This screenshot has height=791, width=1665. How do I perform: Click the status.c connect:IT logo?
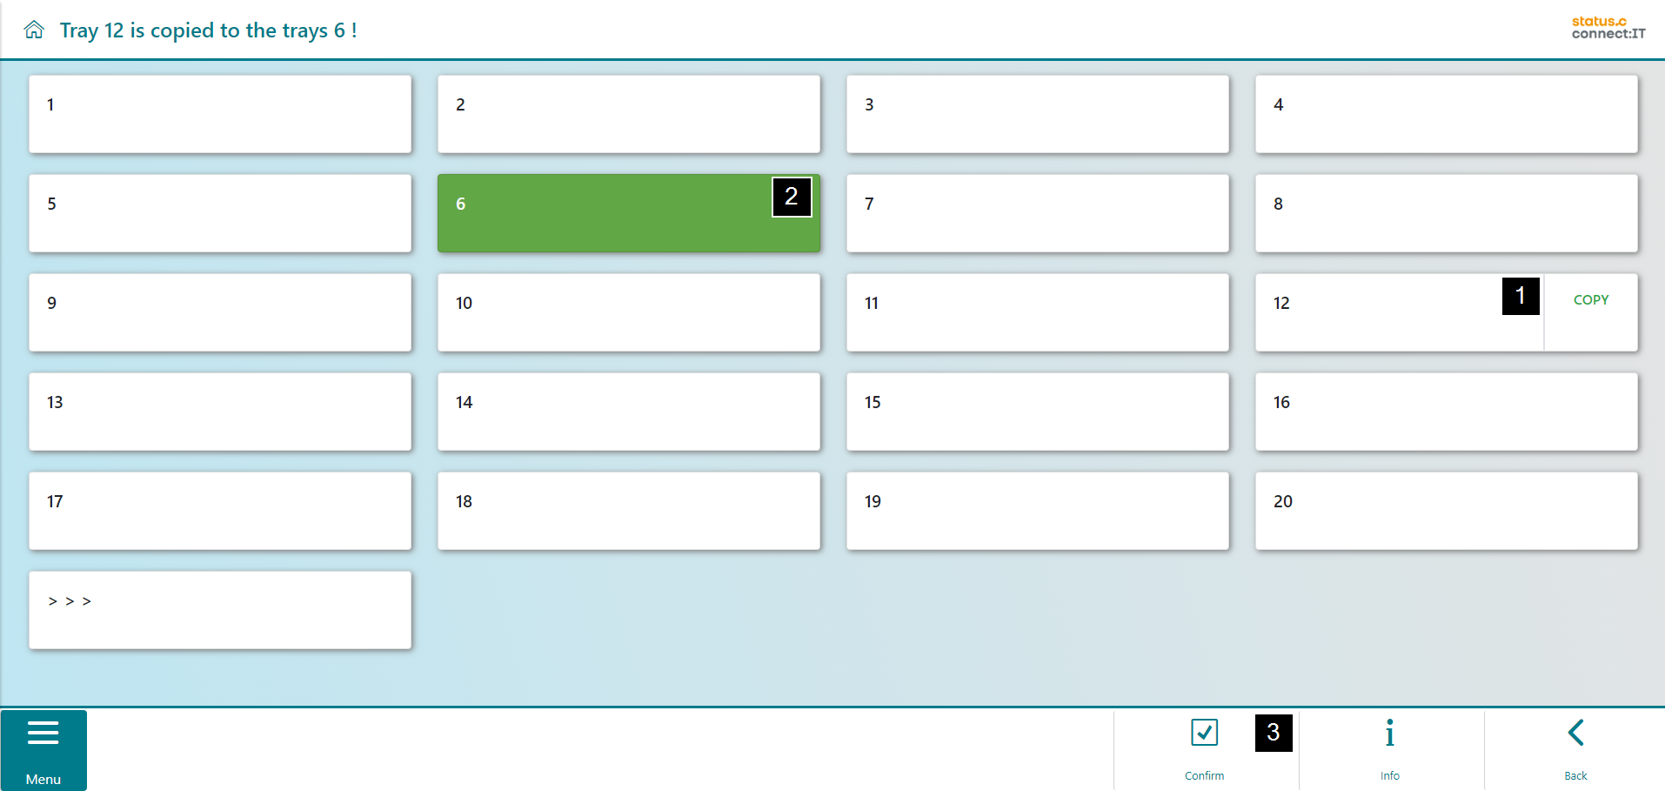tap(1608, 28)
